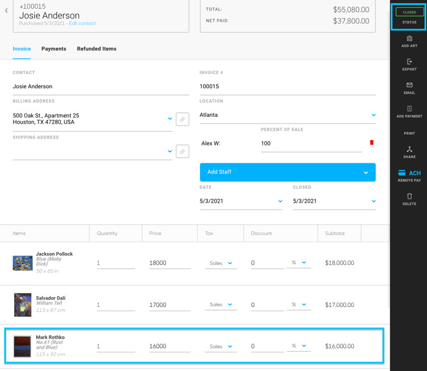427x371 pixels.
Task: Click the price field showing 18000
Action: (x=169, y=263)
